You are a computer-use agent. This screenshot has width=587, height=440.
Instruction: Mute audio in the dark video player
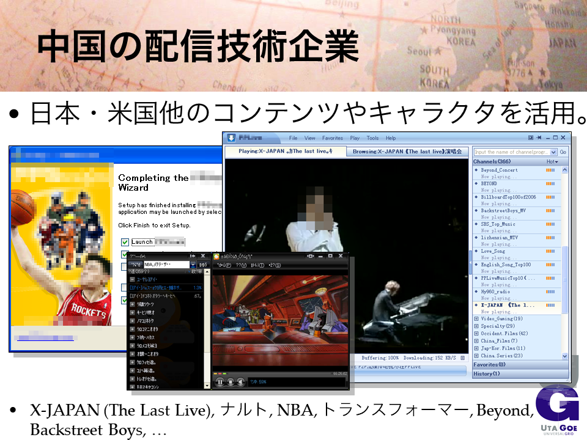click(241, 382)
